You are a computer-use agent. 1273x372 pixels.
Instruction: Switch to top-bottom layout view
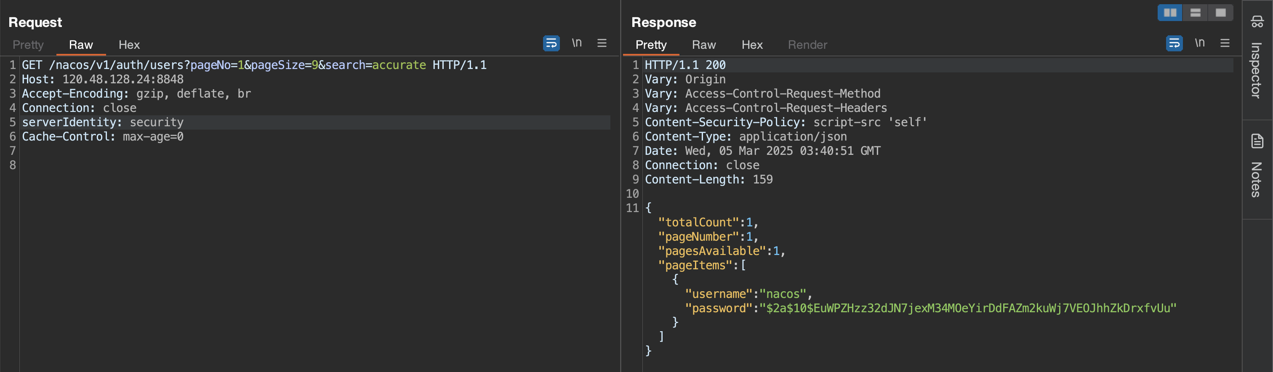[1196, 13]
